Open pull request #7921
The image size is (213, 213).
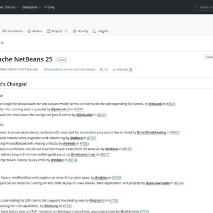[67, 206]
